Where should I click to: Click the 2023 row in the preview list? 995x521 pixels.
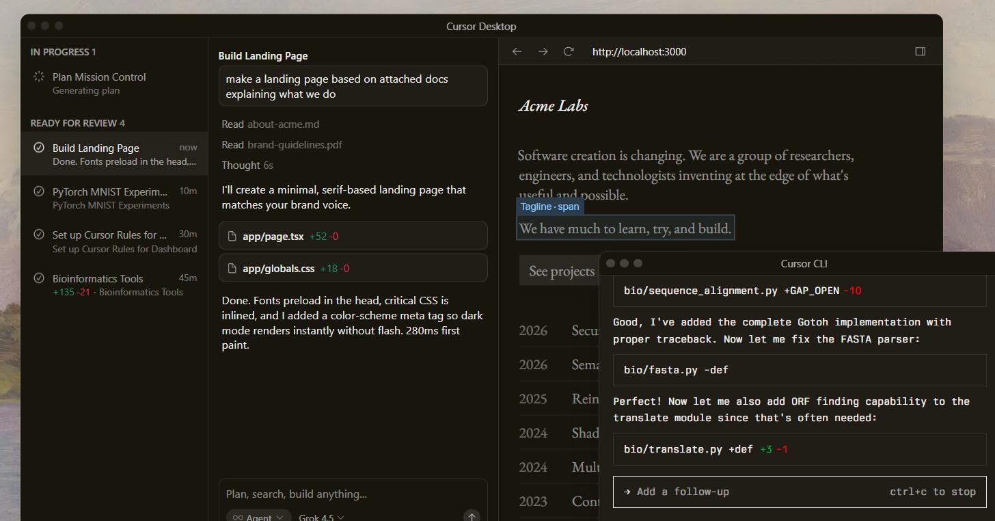click(x=559, y=501)
